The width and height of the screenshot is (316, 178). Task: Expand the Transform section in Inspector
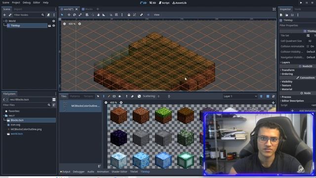point(288,70)
